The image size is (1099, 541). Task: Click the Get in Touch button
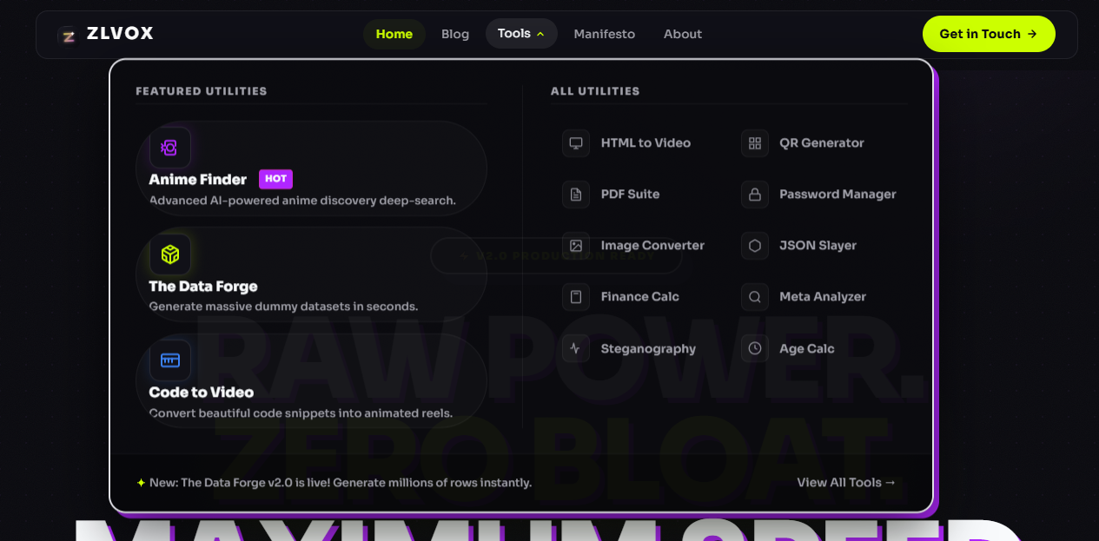coord(989,33)
